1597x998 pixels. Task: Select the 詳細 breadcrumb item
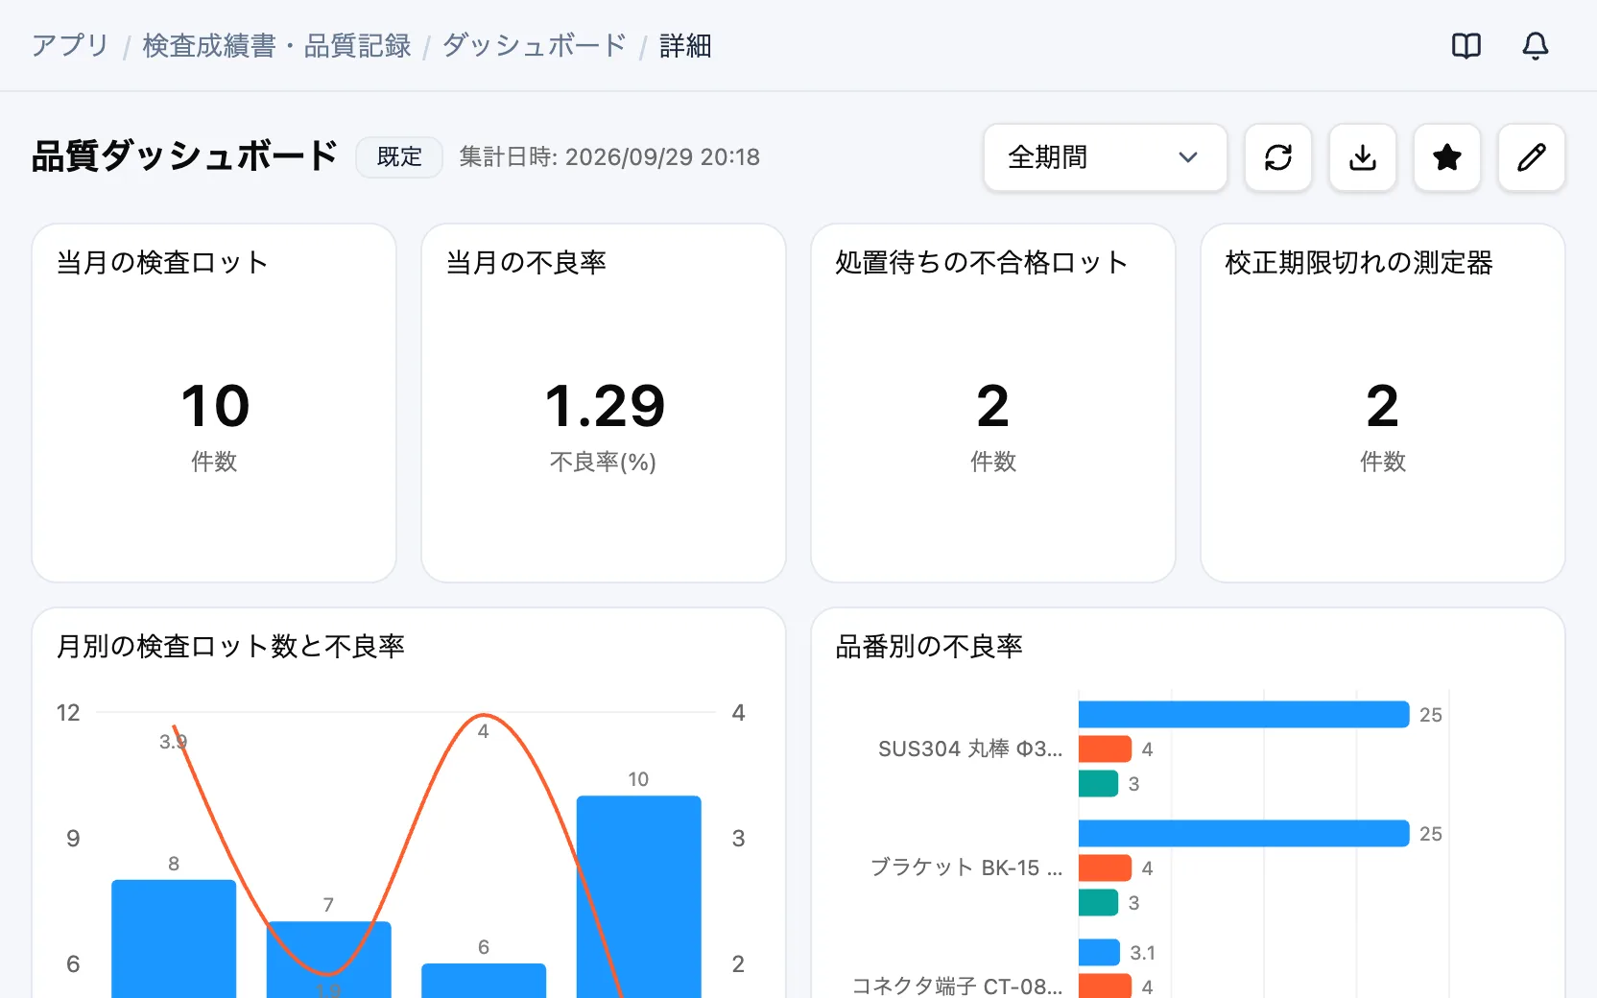(x=685, y=46)
